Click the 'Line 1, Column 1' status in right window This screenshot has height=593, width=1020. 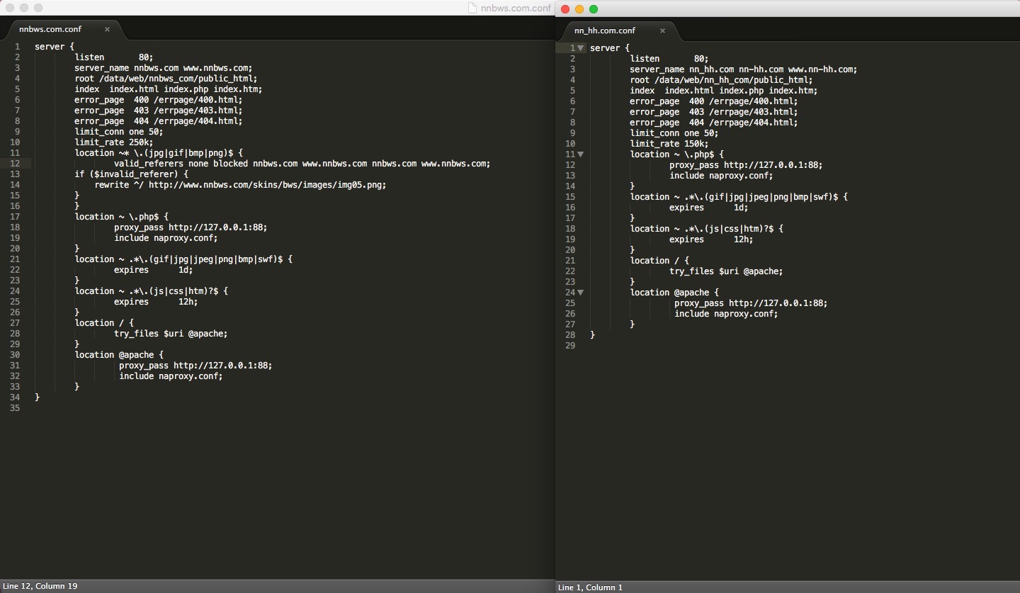pos(590,587)
